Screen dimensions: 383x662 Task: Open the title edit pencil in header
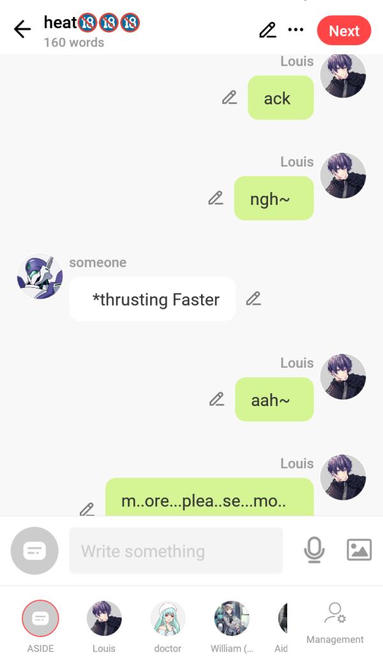click(267, 30)
